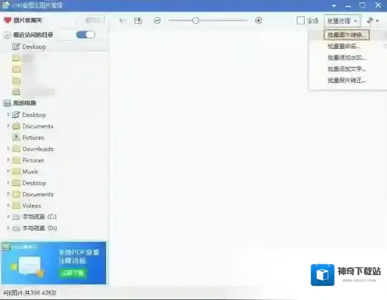This screenshot has width=387, height=300.
Task: Toggle the 最近访问的目录 switch
Action: point(85,35)
